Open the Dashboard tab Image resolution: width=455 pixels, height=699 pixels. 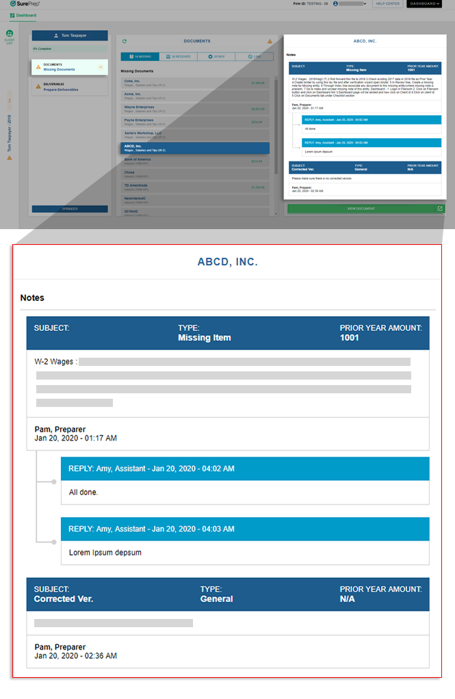(x=24, y=15)
